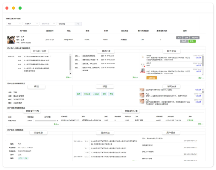Click the 直营 tag chip
The height and width of the screenshot is (170, 216).
(79, 94)
